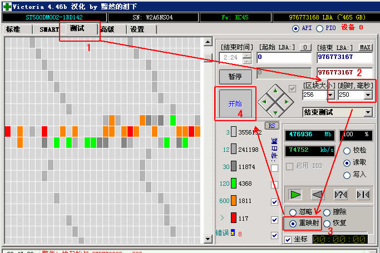This screenshot has height=253, width=380.
Task: Open the timeout 250 ms dropdown
Action: coord(368,95)
